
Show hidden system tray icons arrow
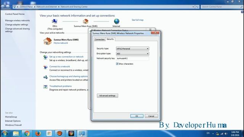coord(213,134)
